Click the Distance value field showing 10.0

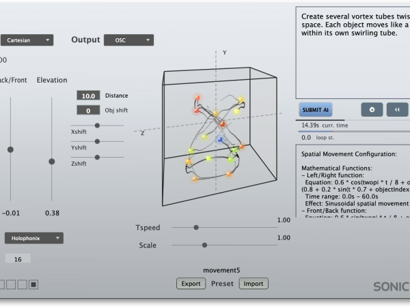point(88,96)
